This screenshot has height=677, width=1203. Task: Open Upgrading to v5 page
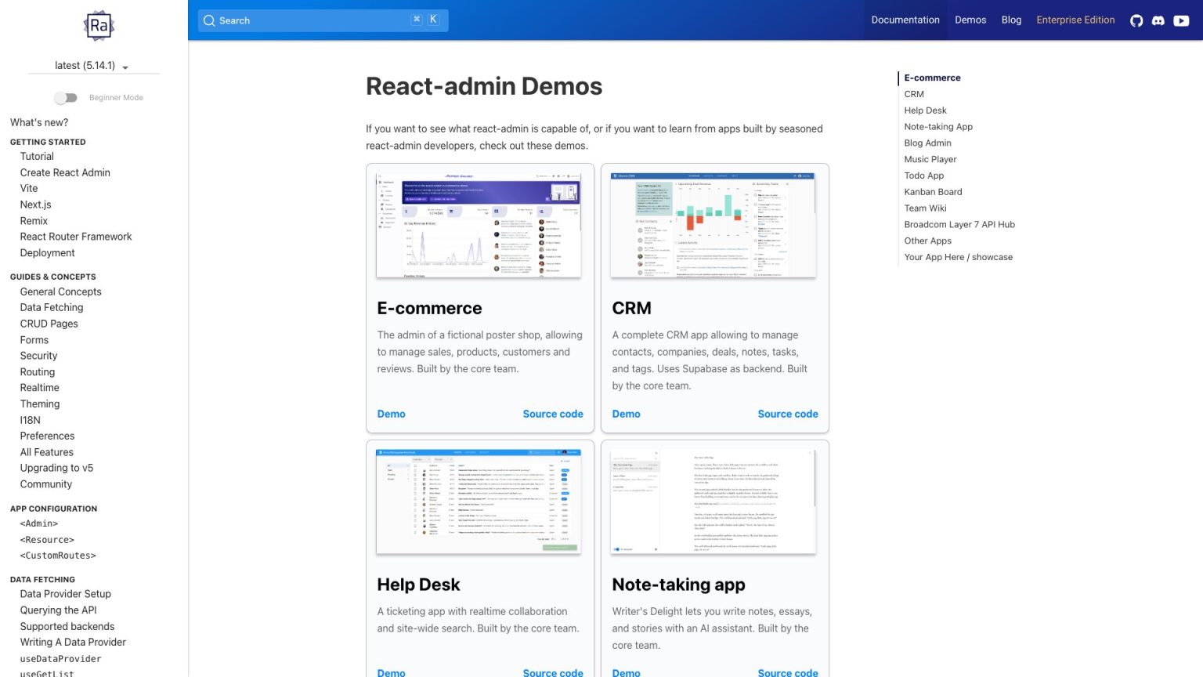pos(56,469)
